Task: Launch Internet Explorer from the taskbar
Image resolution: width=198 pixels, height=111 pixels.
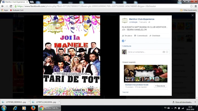Action: pos(15,108)
